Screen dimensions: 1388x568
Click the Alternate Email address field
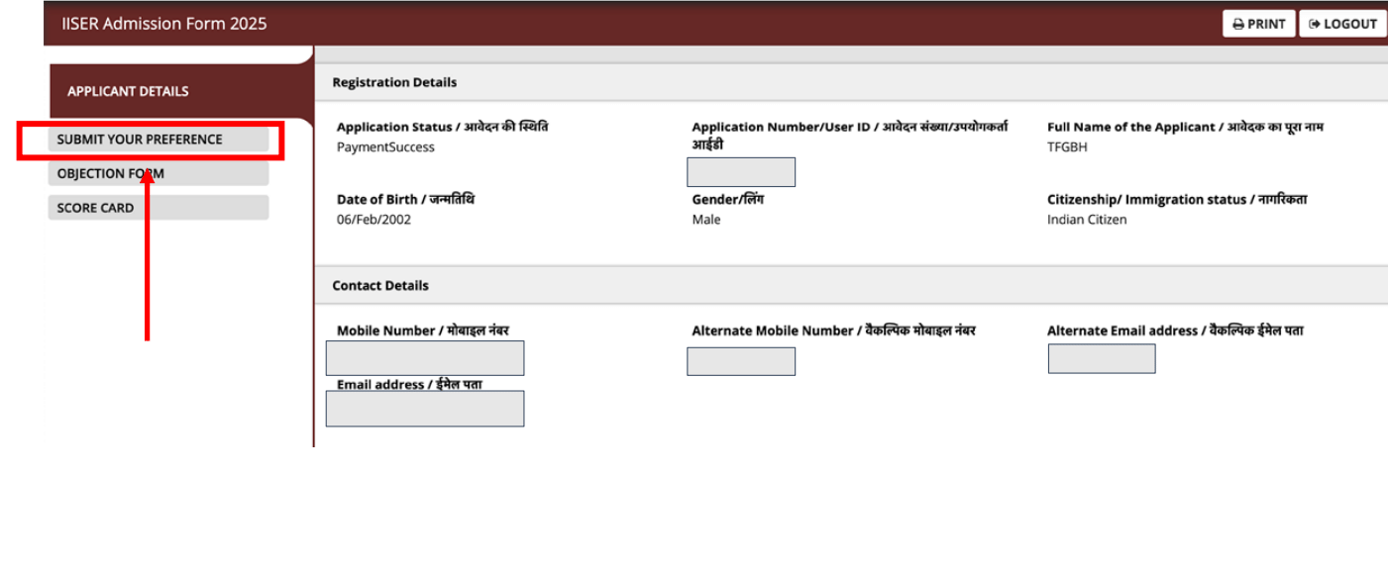(x=1102, y=358)
